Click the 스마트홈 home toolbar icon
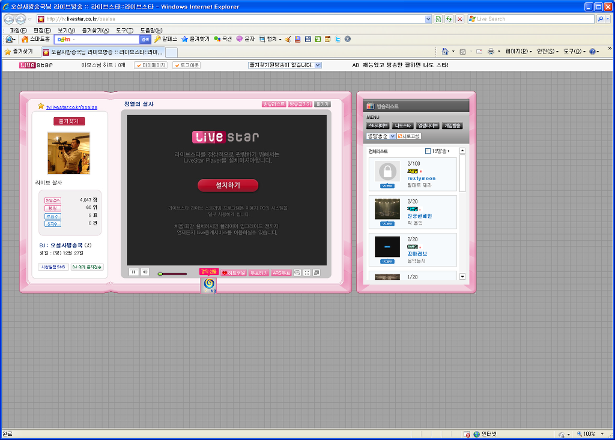 [35, 39]
